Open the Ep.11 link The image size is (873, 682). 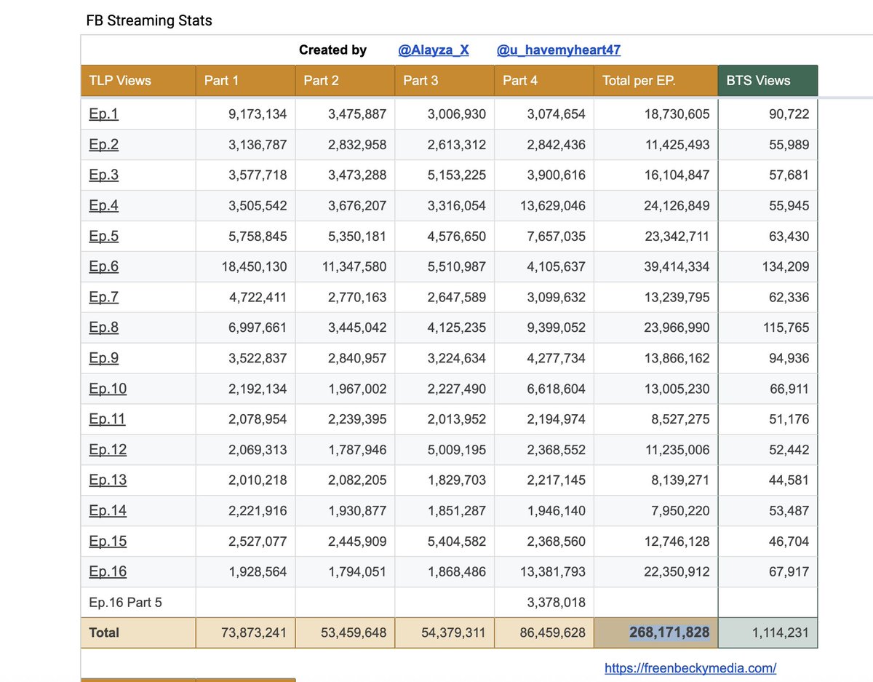coord(107,419)
